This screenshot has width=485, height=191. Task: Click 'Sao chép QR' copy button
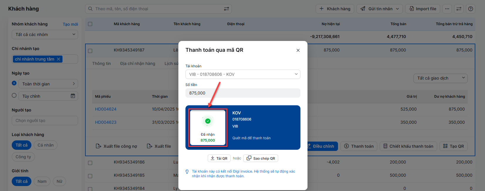261,158
